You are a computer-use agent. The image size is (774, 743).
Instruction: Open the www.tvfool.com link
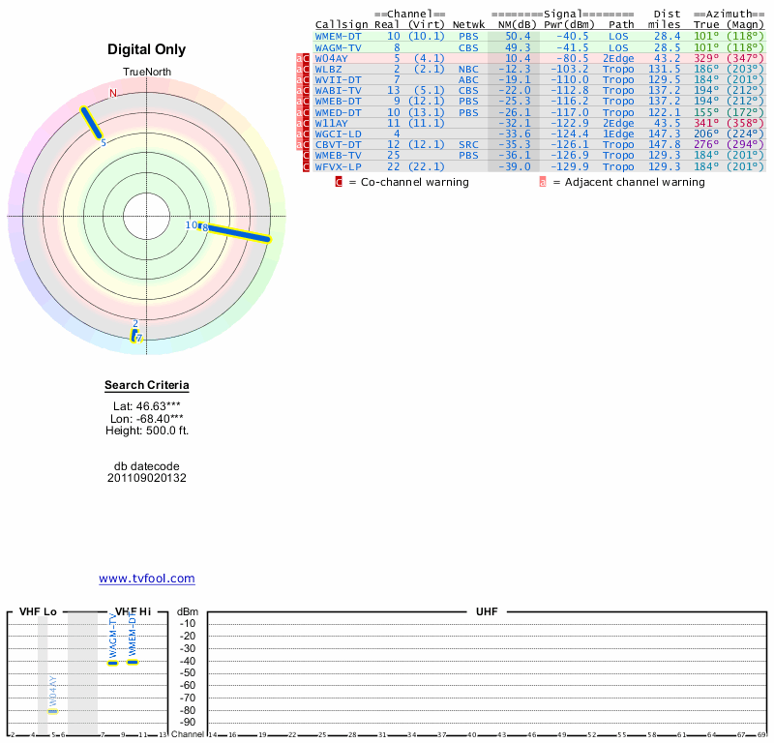click(147, 579)
